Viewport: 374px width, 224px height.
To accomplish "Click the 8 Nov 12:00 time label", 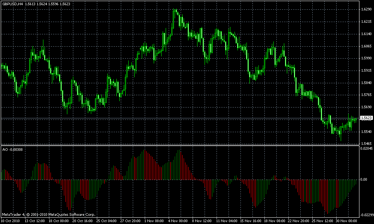I will [x=202, y=221].
